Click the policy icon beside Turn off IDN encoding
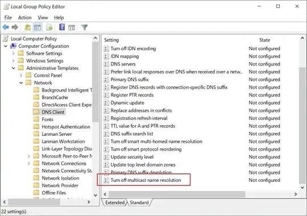The width and height of the screenshot is (307, 216). pos(106,48)
